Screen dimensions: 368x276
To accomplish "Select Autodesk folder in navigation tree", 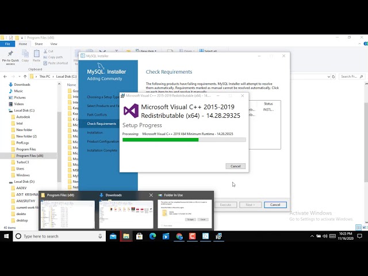I will (23, 117).
